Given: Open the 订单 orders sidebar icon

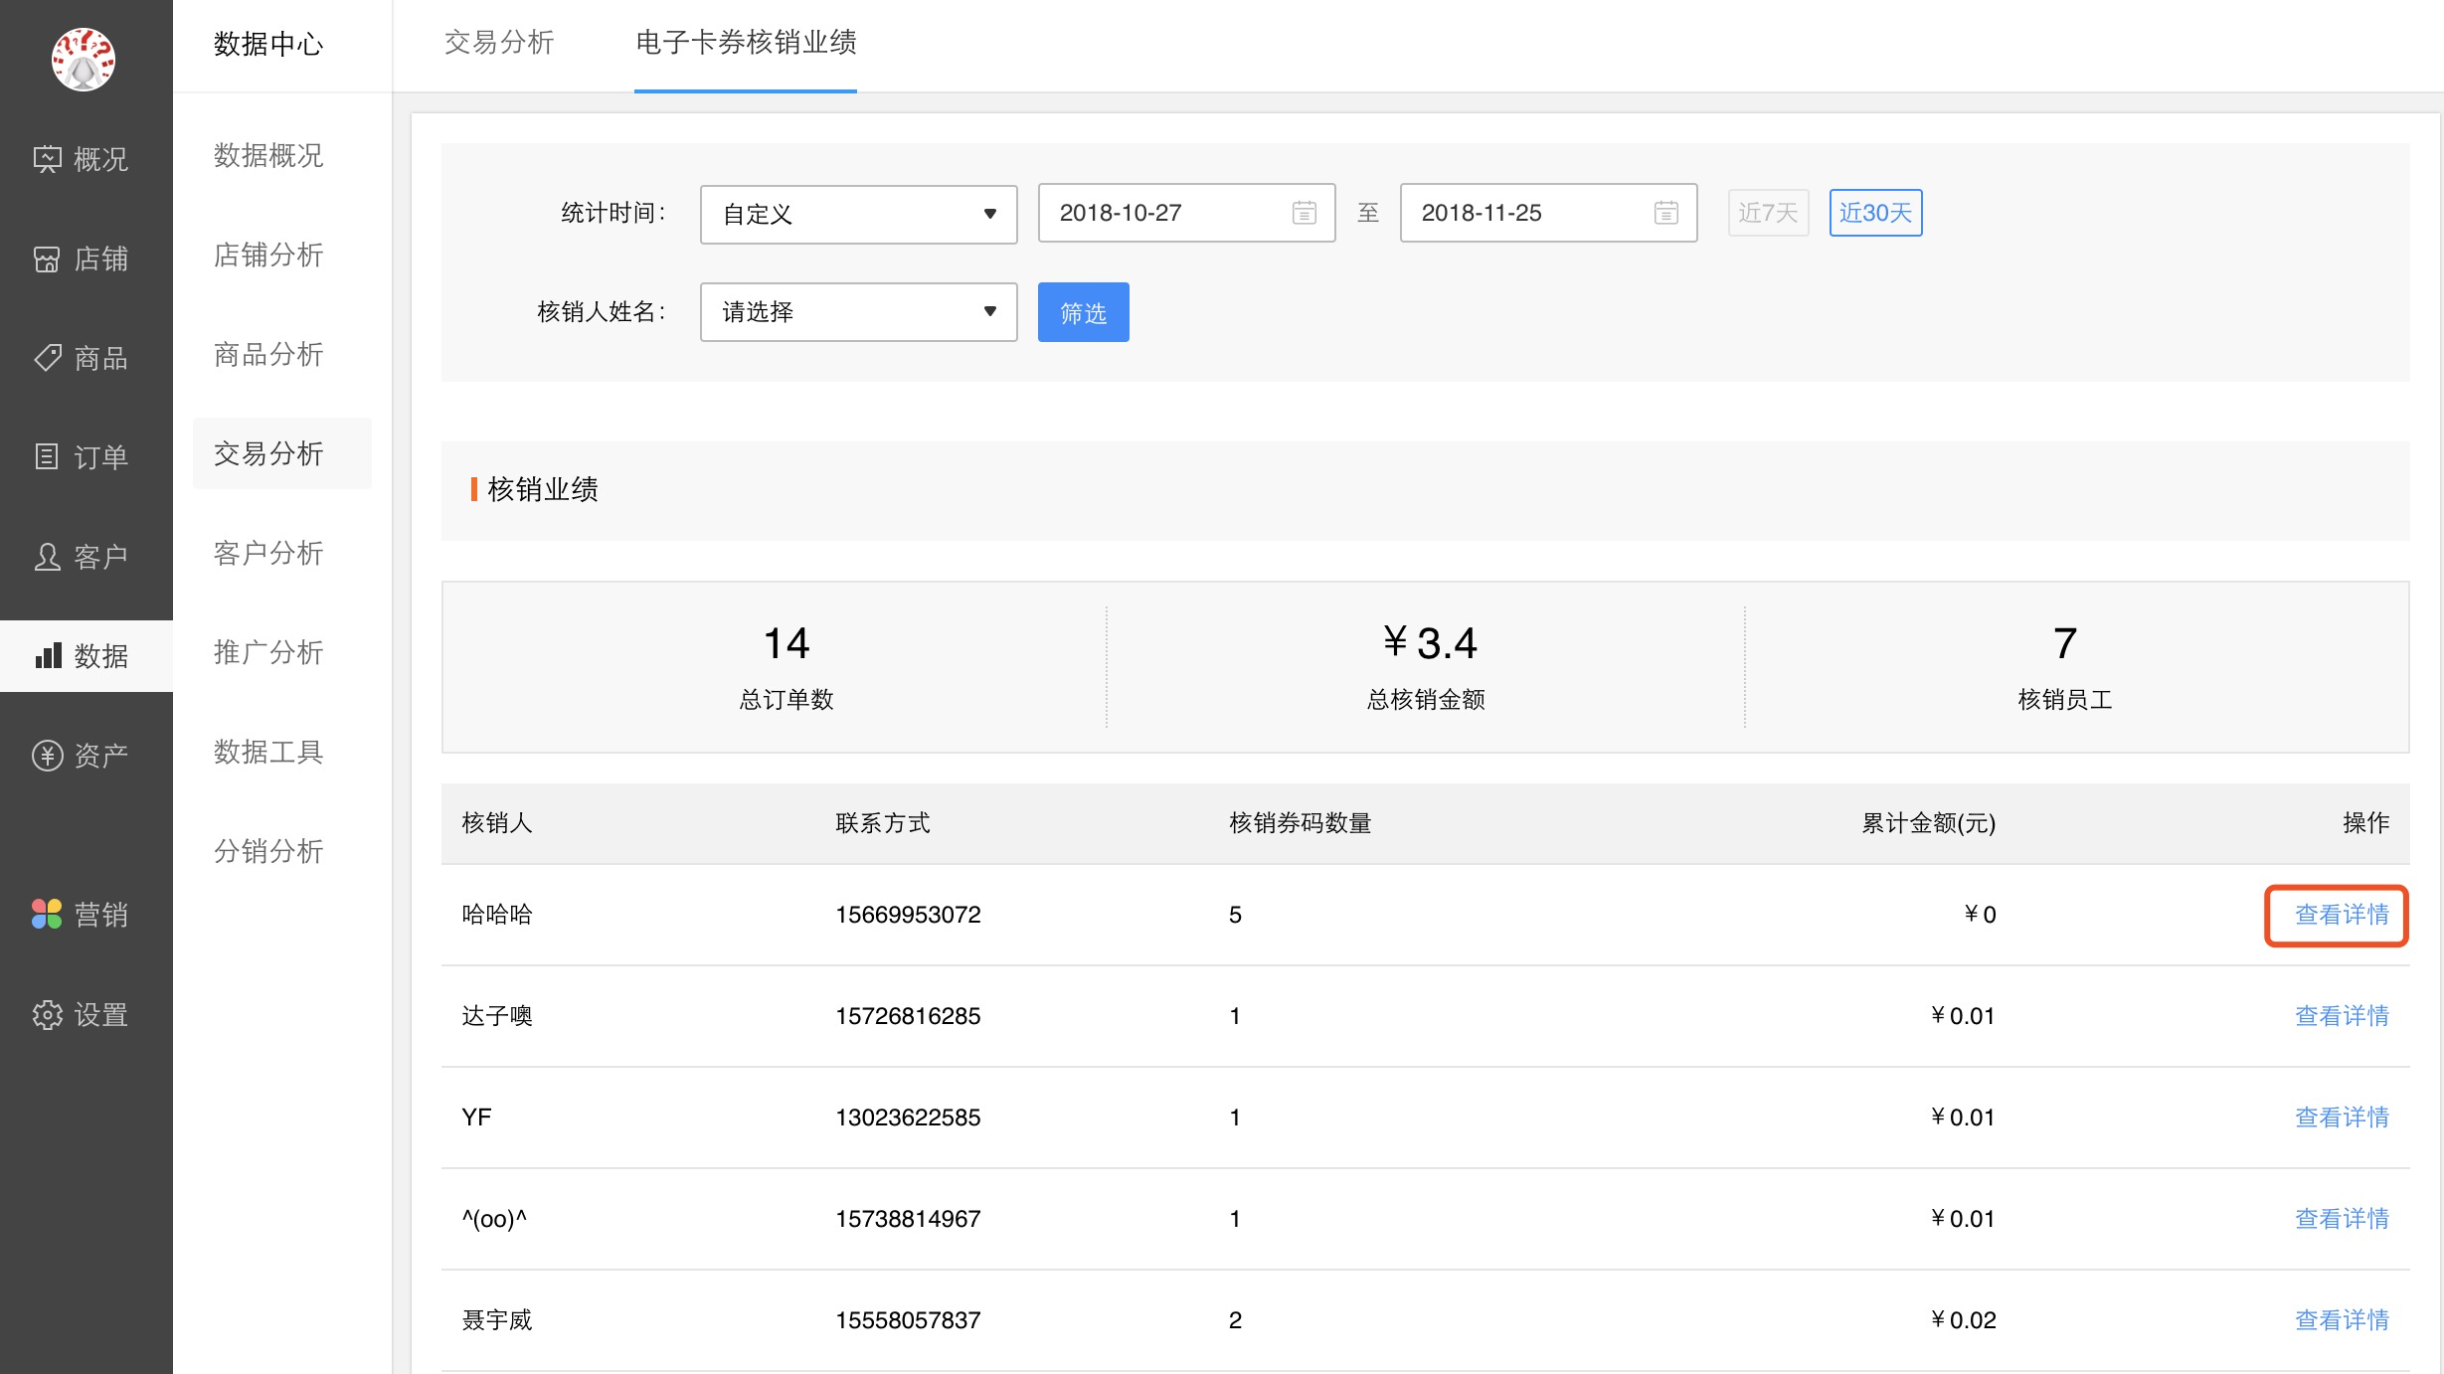Looking at the screenshot, I should tap(47, 457).
